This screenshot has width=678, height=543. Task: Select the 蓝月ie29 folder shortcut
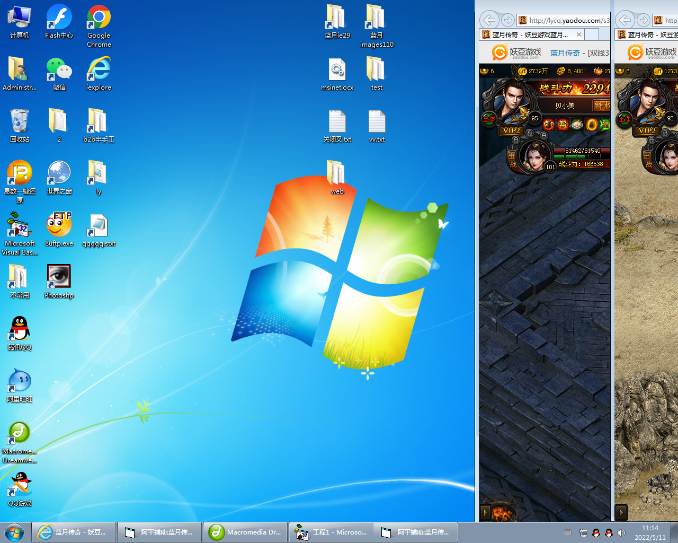click(x=337, y=22)
